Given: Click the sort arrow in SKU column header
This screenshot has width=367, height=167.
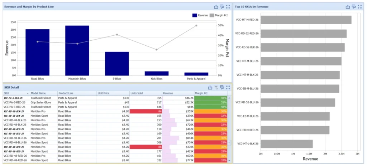Looking at the screenshot, I should point(28,93).
